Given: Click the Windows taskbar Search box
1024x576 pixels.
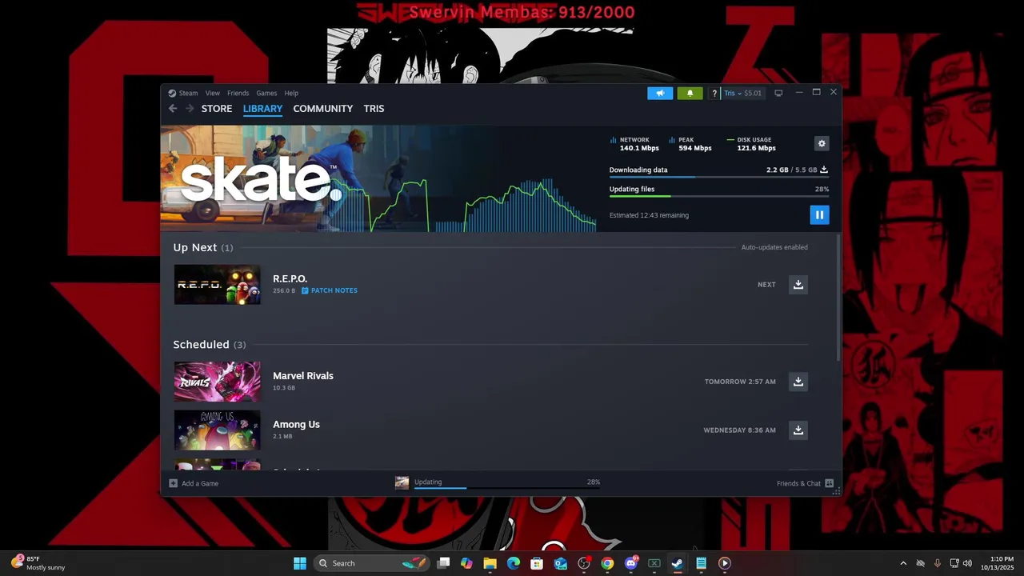Looking at the screenshot, I should (x=371, y=563).
